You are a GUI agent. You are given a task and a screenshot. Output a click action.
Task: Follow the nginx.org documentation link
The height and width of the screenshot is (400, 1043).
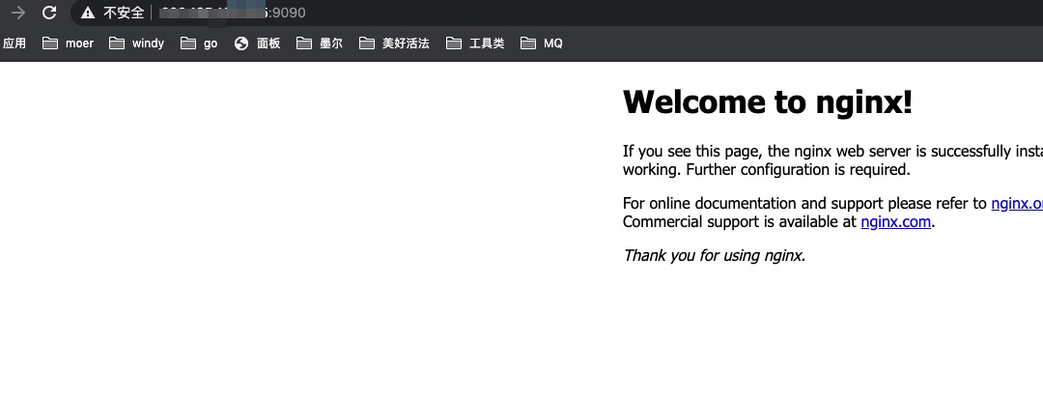click(x=1016, y=204)
